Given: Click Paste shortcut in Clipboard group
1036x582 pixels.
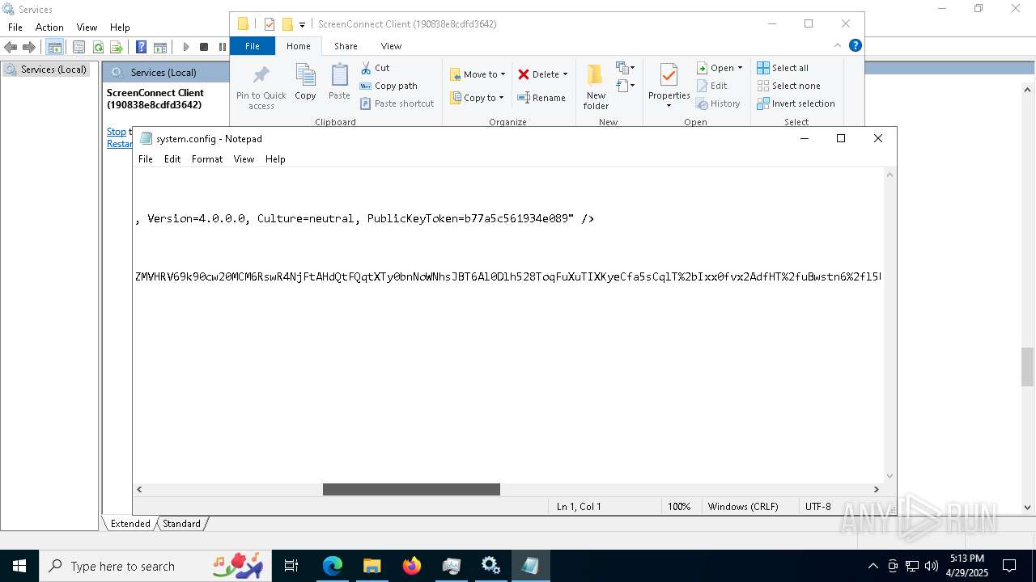Looking at the screenshot, I should click(397, 103).
